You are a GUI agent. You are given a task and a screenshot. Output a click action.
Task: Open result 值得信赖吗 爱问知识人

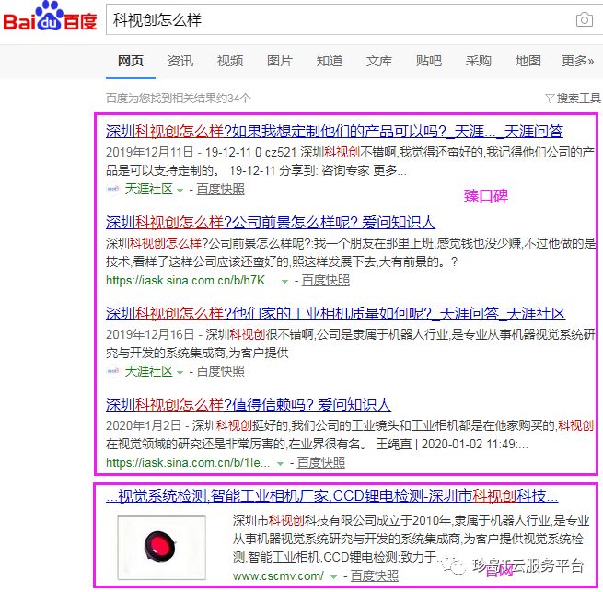(249, 405)
